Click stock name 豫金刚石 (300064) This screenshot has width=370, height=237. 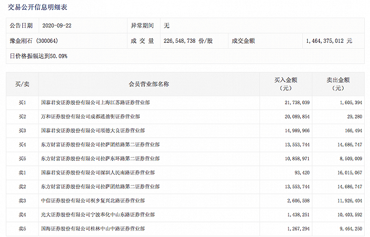click(34, 41)
